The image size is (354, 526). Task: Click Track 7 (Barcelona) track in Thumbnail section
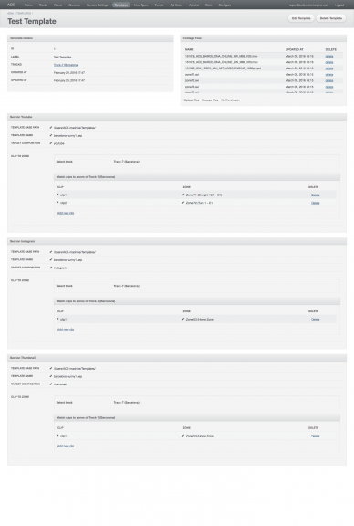coord(127,402)
